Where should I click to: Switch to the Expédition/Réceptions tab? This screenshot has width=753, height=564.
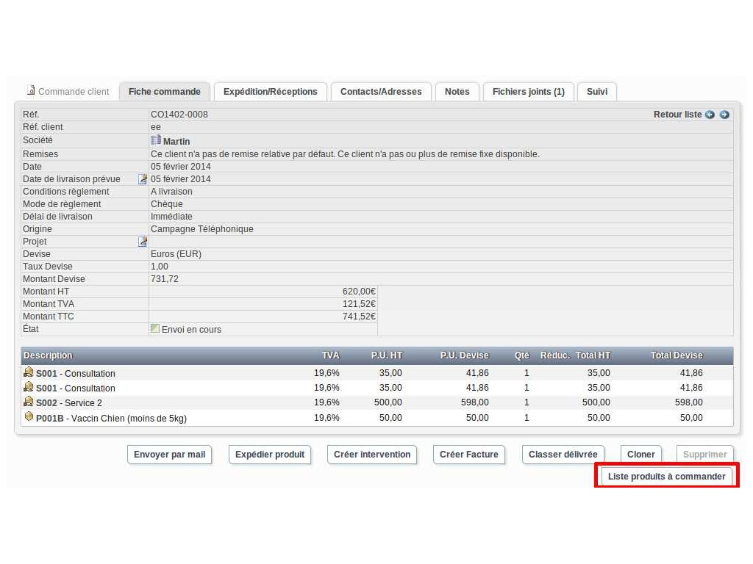[x=270, y=92]
